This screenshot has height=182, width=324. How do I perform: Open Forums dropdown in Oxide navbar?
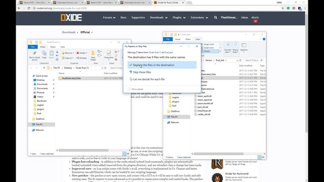pyautogui.click(x=109, y=18)
